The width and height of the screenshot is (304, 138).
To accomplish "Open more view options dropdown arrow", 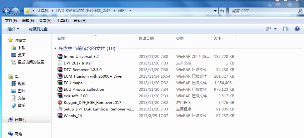I will pyautogui.click(x=275, y=29).
